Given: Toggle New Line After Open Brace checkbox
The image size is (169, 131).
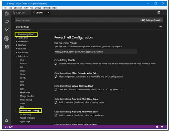Looking at the screenshot, I should click(56, 115).
